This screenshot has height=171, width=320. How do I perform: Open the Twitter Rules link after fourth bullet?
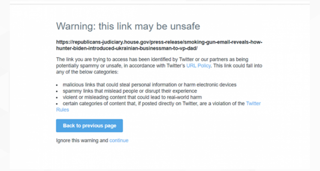(x=253, y=104)
